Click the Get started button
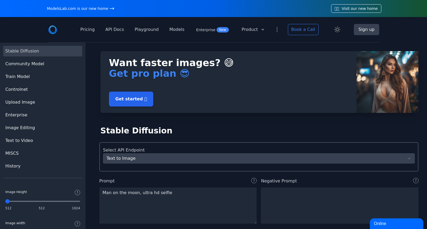This screenshot has height=229, width=427. coord(131,99)
